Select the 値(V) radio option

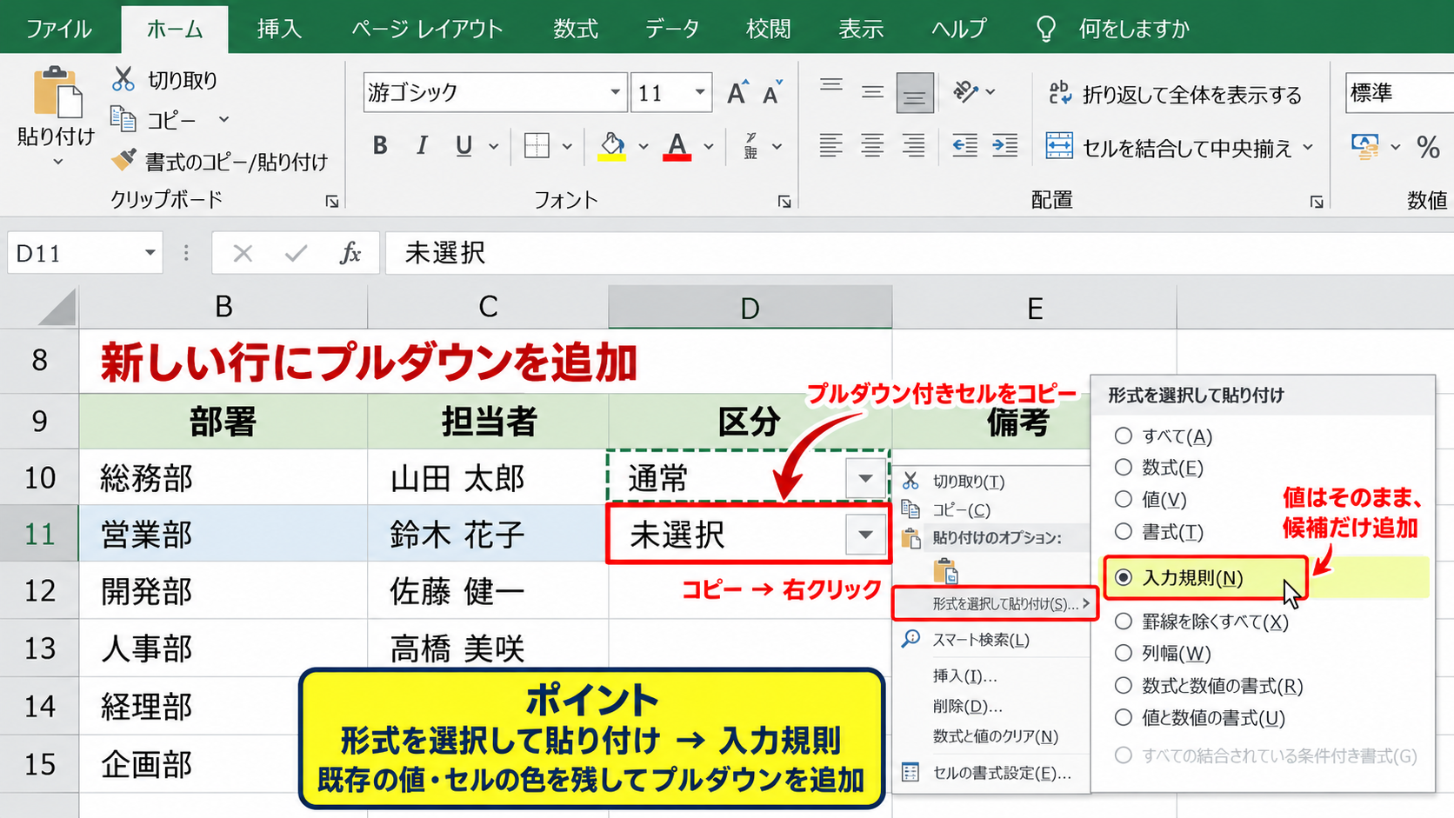coord(1124,499)
